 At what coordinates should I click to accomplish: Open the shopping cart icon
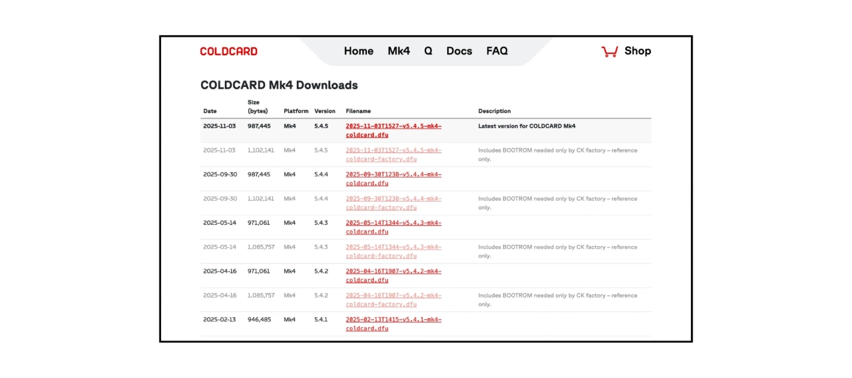609,51
